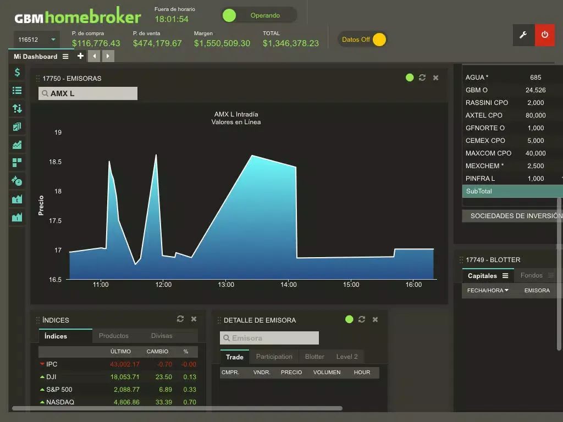Open the wrench settings button
563x422 pixels.
pyautogui.click(x=523, y=35)
